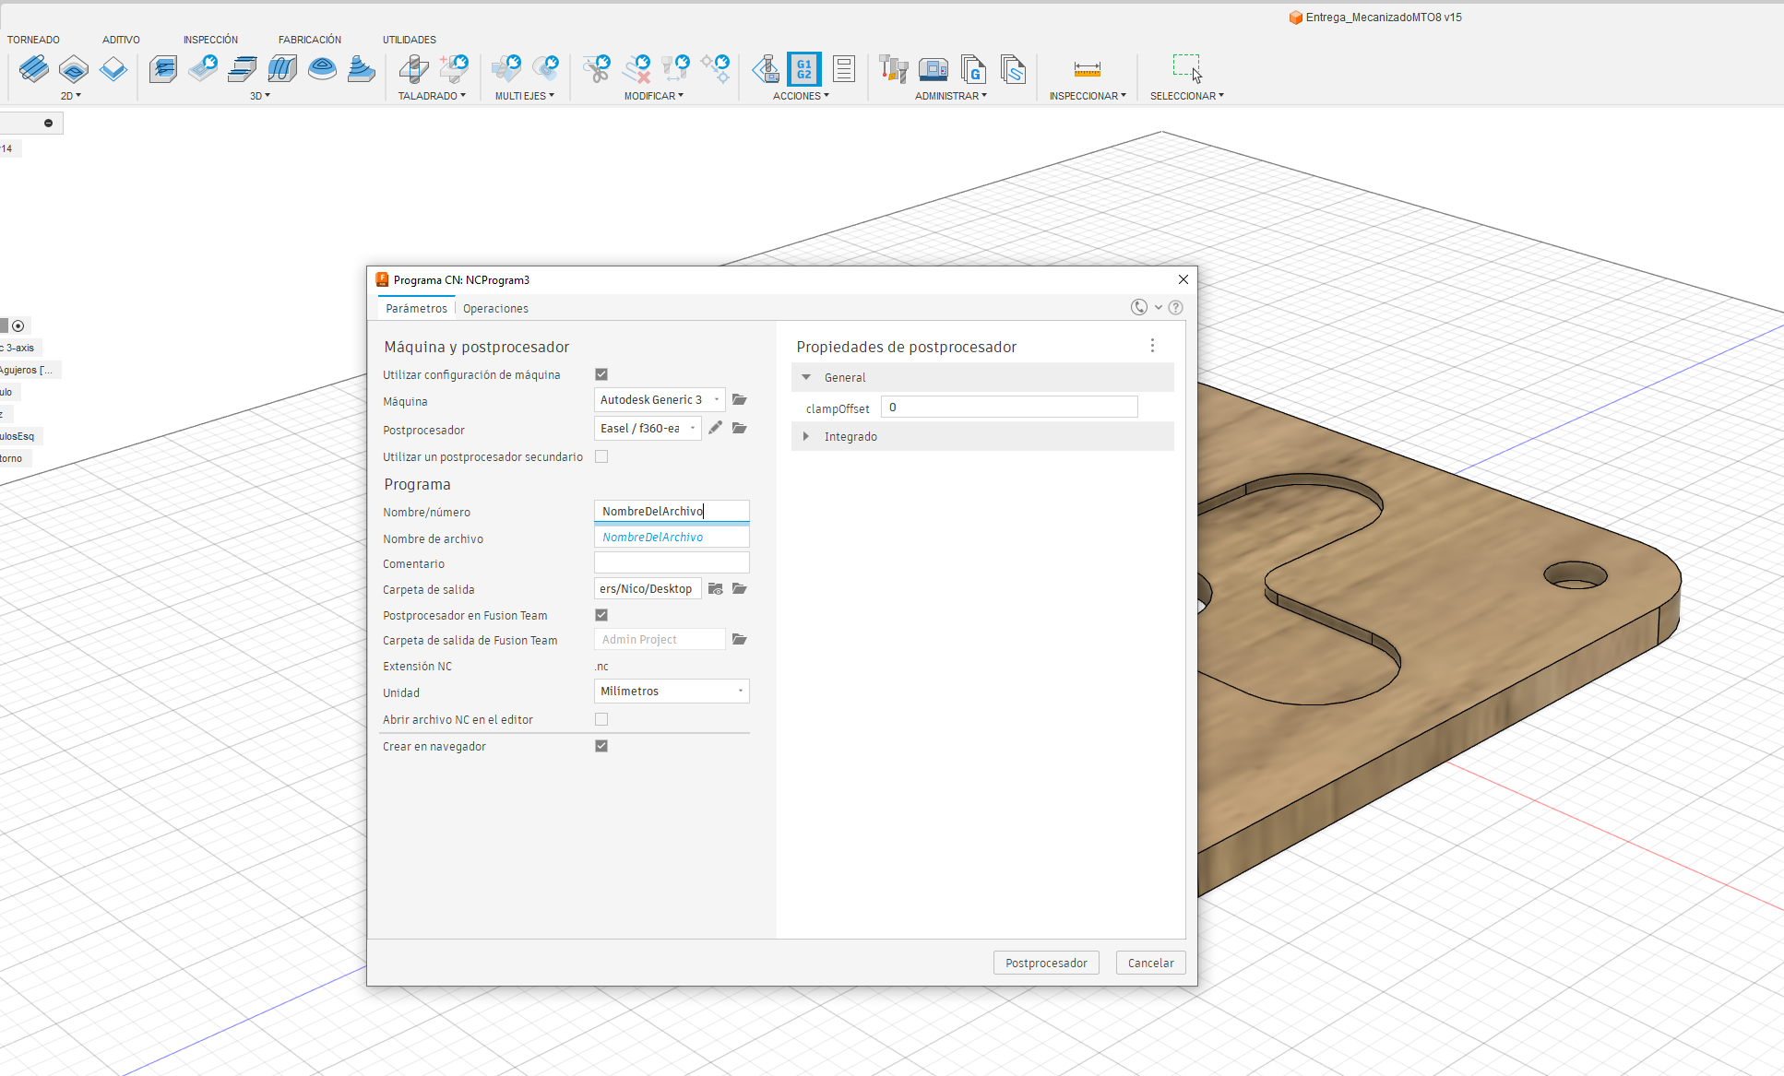Viewport: 1784px width, 1076px height.
Task: Click the pencil edit icon next to Postprocesador
Action: pos(715,428)
